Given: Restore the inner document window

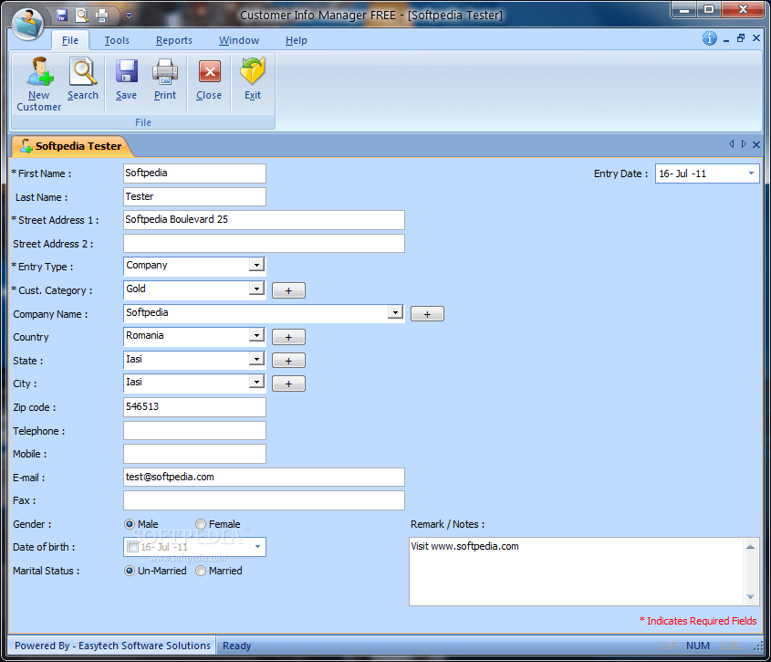Looking at the screenshot, I should 741,38.
